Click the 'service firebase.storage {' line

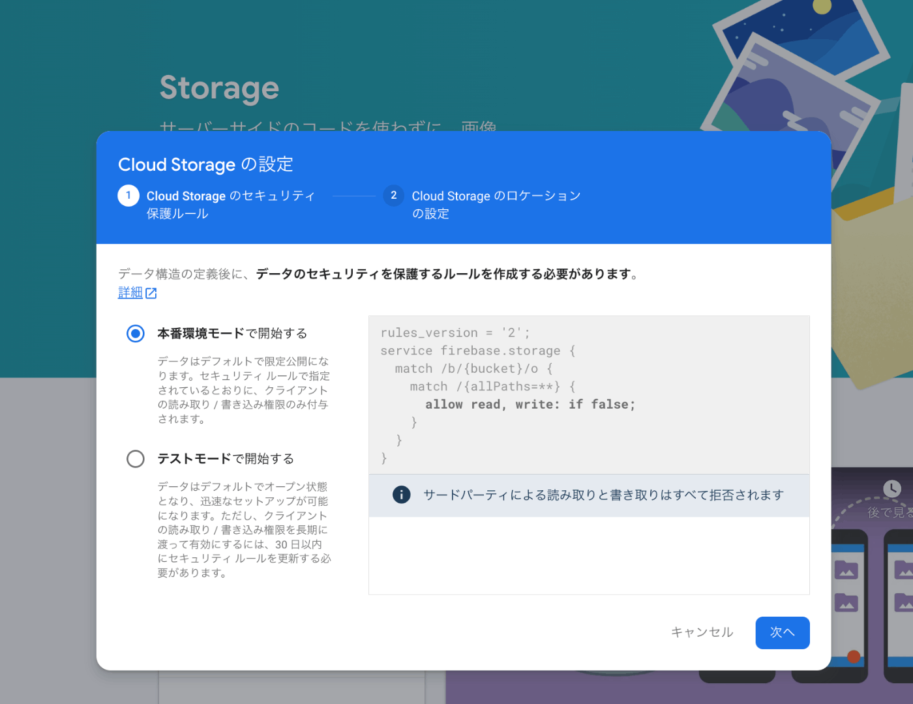tap(478, 351)
